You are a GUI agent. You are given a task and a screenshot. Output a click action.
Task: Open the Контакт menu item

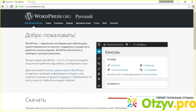(x=114, y=23)
